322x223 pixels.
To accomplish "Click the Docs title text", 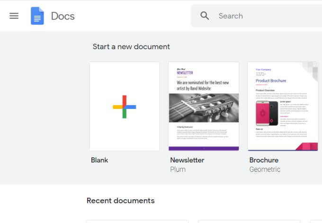I will [63, 16].
